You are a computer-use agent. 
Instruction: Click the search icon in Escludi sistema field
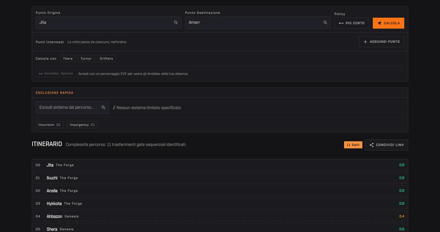tap(103, 107)
